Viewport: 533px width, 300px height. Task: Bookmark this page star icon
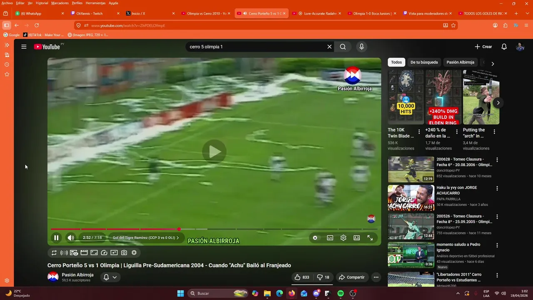click(x=453, y=25)
